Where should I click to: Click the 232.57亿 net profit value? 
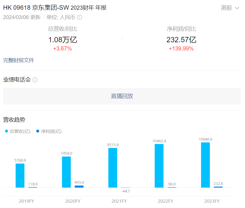point(181,40)
